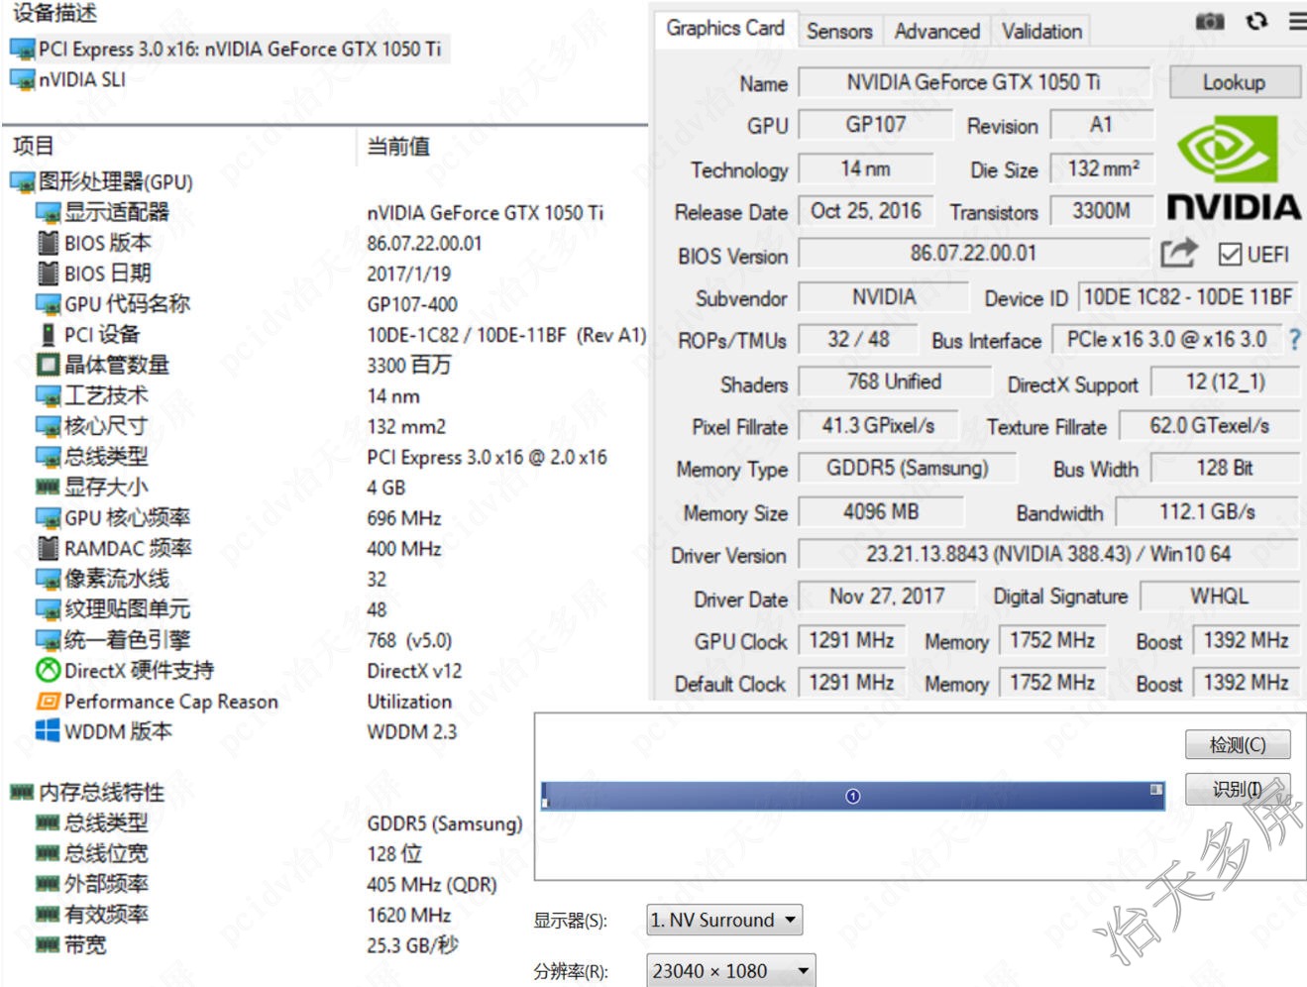Viewport: 1307px width, 987px height.
Task: Switch to the Sensors tab
Action: click(x=839, y=31)
